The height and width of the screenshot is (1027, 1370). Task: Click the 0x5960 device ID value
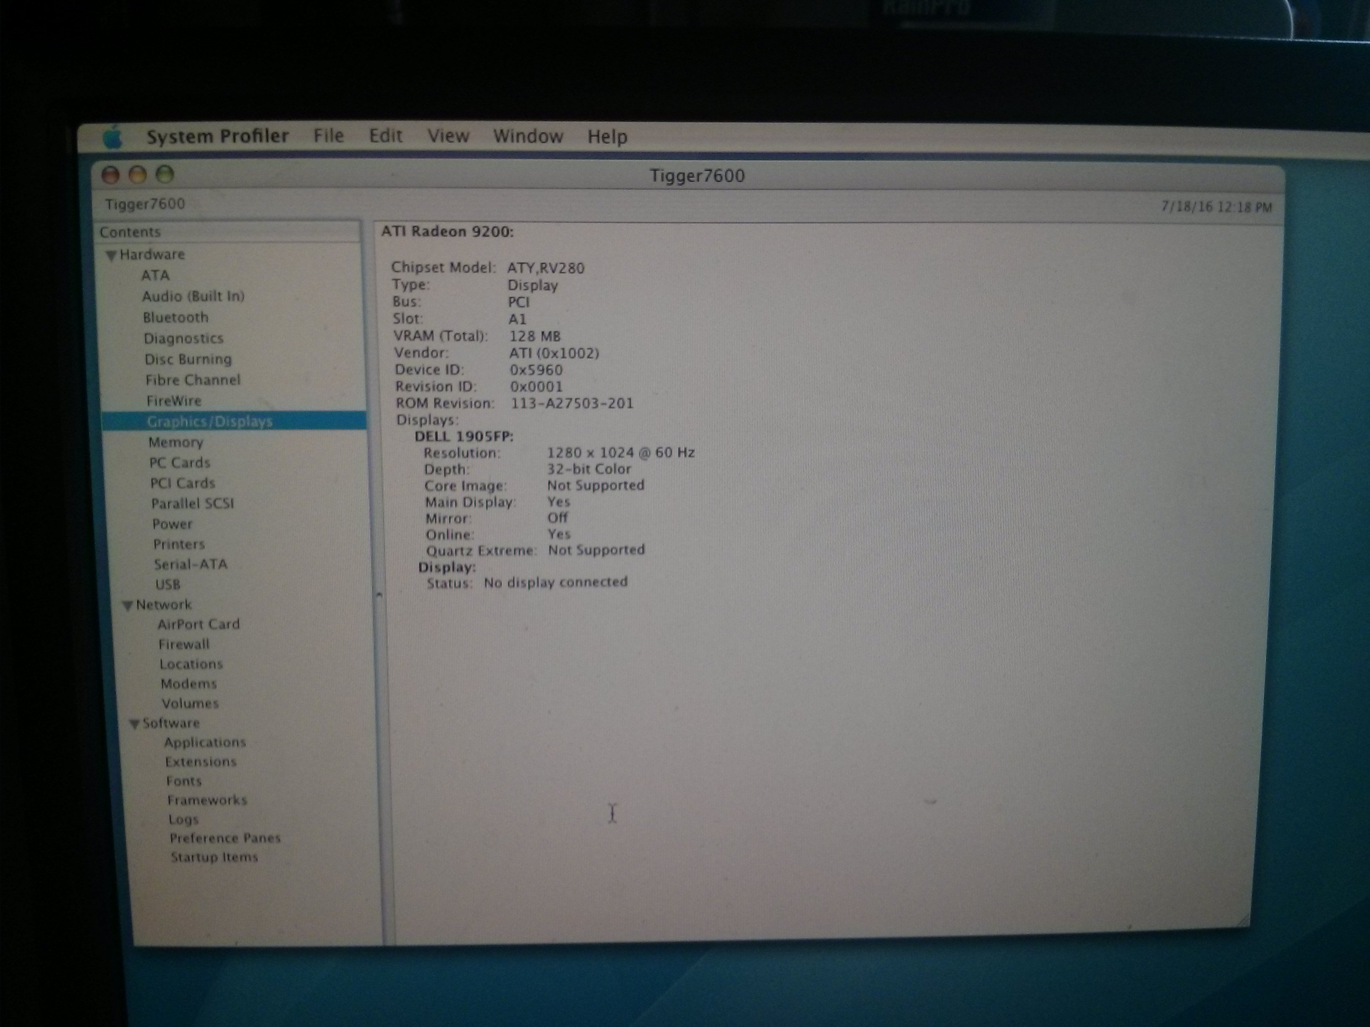(536, 370)
